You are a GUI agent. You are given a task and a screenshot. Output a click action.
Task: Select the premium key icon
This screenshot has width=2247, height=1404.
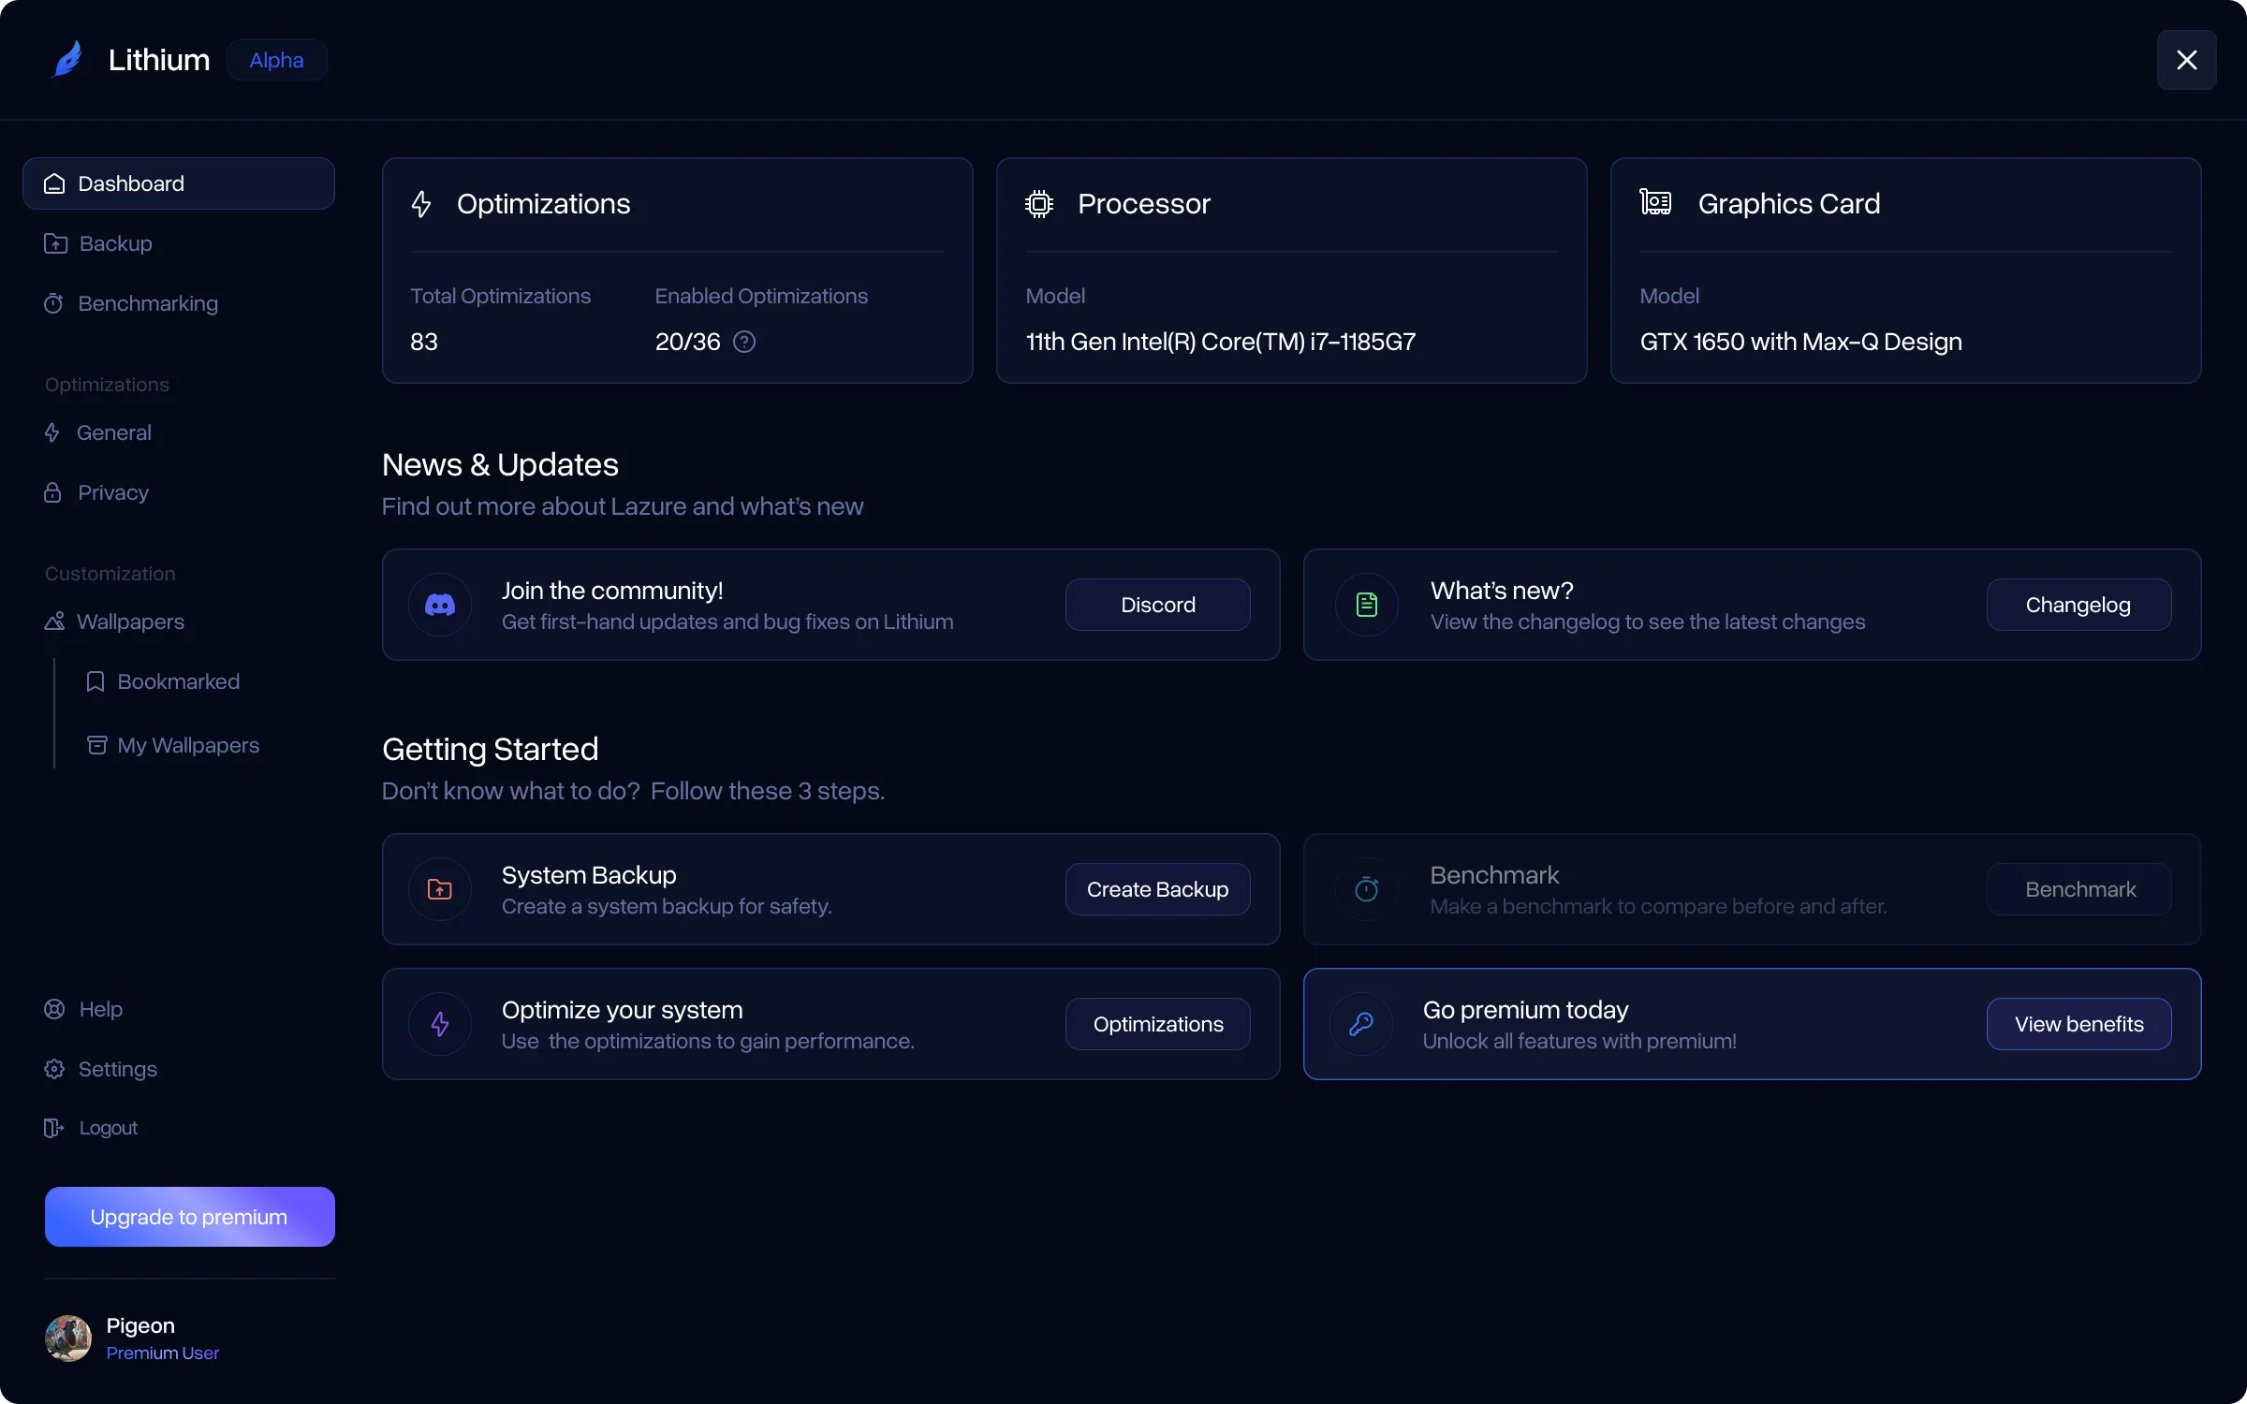tap(1360, 1023)
